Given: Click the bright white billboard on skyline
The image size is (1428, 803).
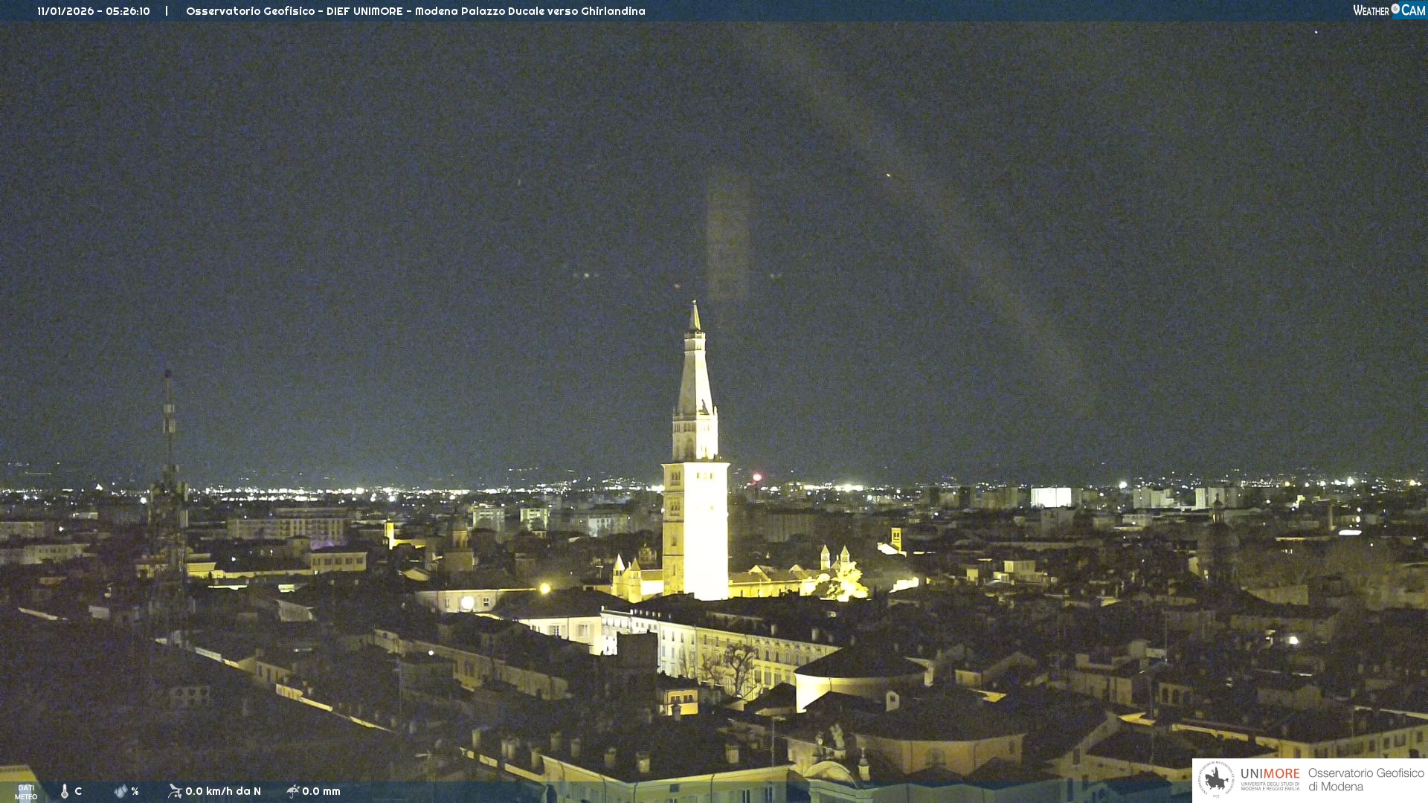Looking at the screenshot, I should tap(1050, 497).
